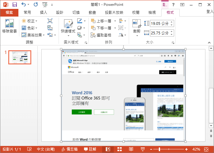
Task: Click Start From Beginning slideshow icon
Action: (45, 5)
